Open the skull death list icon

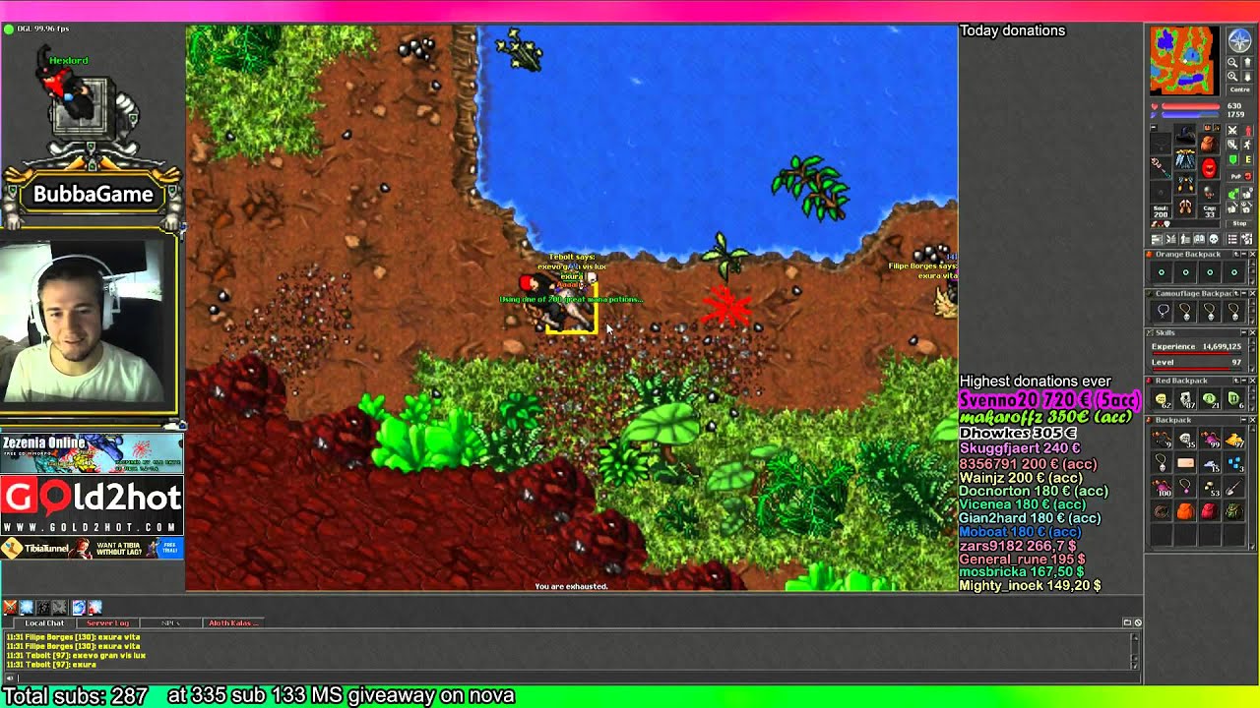click(x=1214, y=239)
